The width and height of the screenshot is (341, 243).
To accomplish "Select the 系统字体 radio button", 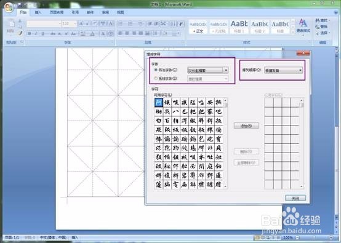I will pos(156,78).
